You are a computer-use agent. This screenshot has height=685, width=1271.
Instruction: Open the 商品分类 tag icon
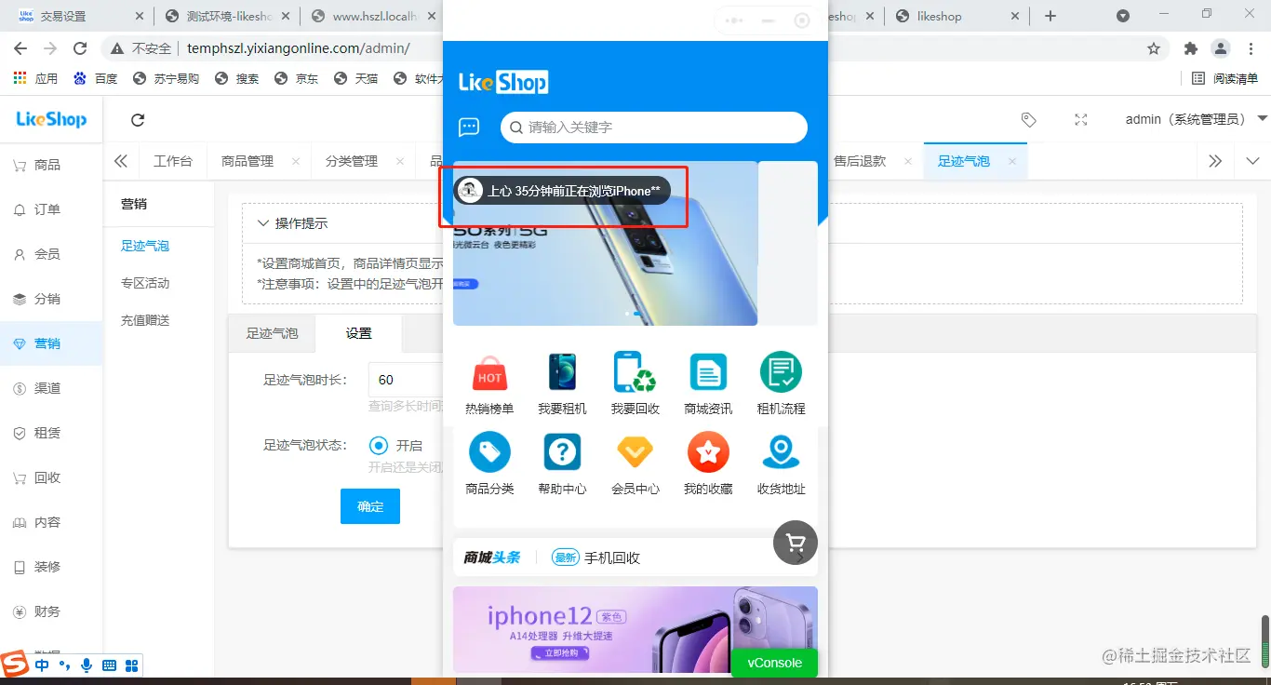[489, 453]
